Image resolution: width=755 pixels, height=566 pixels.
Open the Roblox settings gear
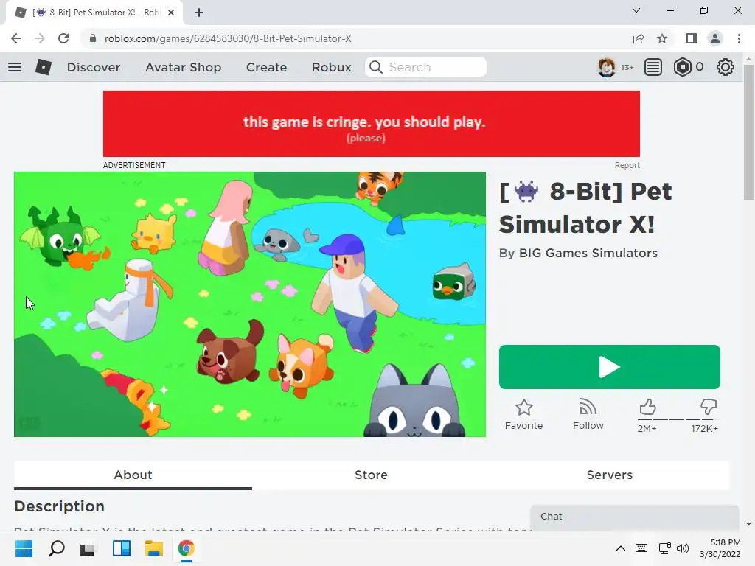[x=726, y=67]
